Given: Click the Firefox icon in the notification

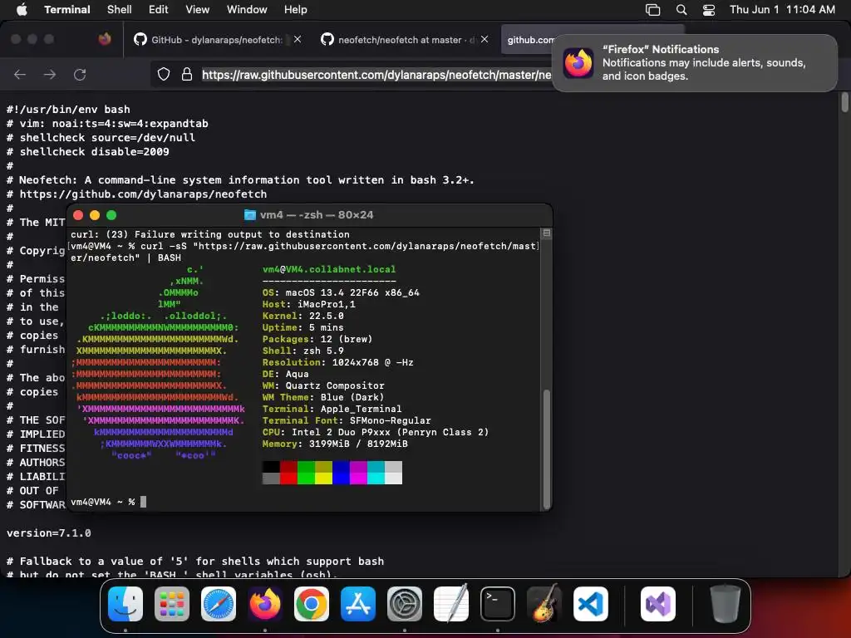Looking at the screenshot, I should (x=578, y=63).
